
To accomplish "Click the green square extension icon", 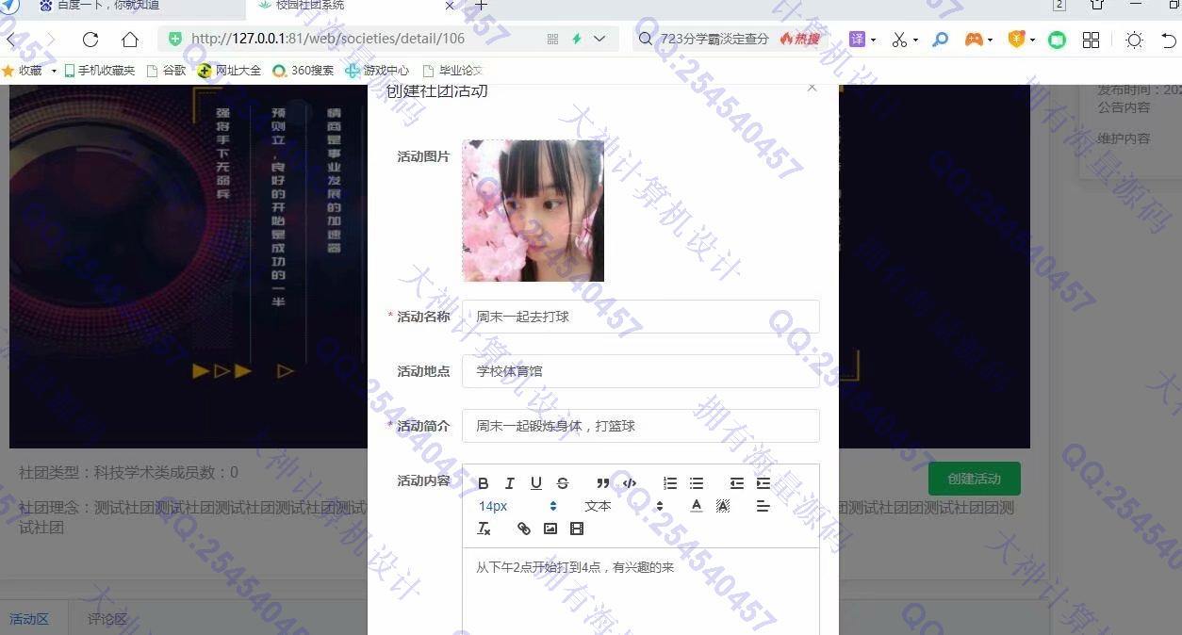I will (1057, 41).
